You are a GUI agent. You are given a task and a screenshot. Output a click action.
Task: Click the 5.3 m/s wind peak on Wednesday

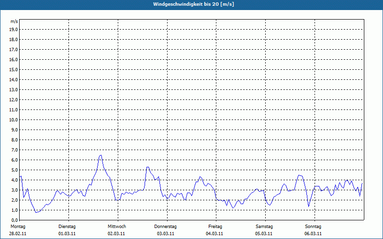[147, 167]
